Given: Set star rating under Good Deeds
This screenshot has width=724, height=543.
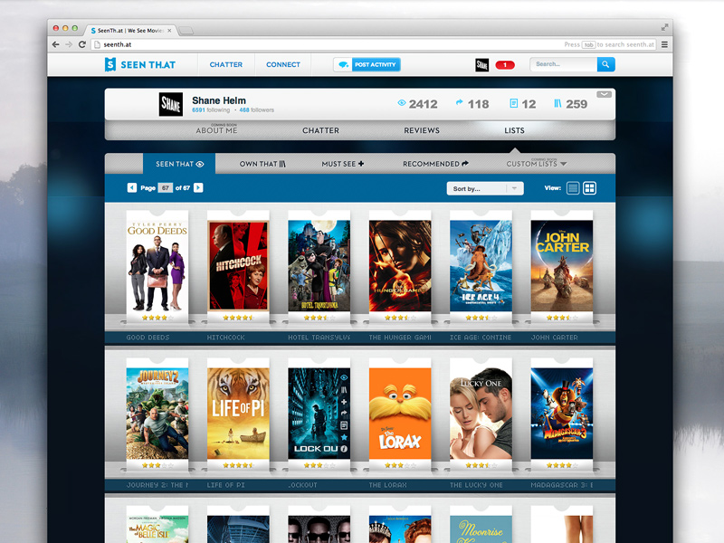Looking at the screenshot, I should 157,318.
